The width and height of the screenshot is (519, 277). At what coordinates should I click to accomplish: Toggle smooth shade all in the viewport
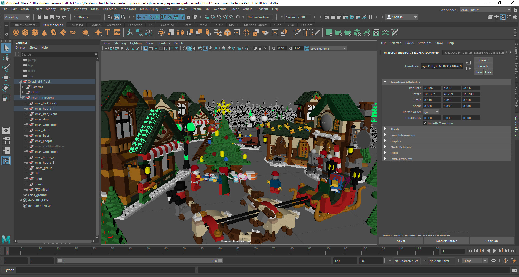pos(190,48)
